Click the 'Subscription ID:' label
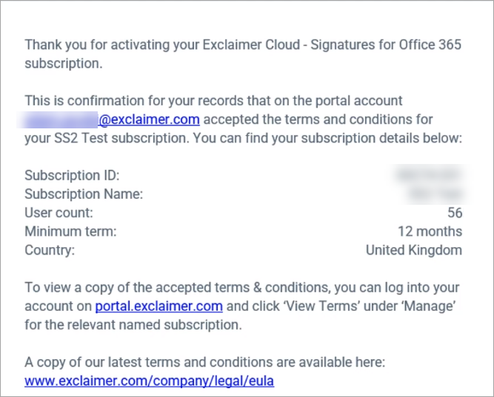494x397 pixels. coord(72,176)
